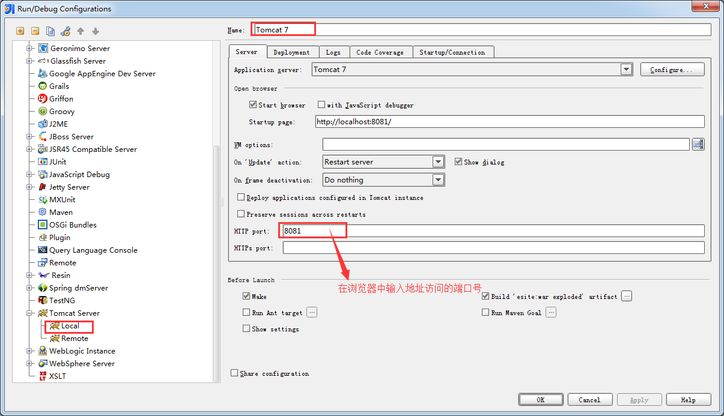Toggle the Make checkbox in Before Launch
Screen dimensions: 724x416
click(x=246, y=296)
